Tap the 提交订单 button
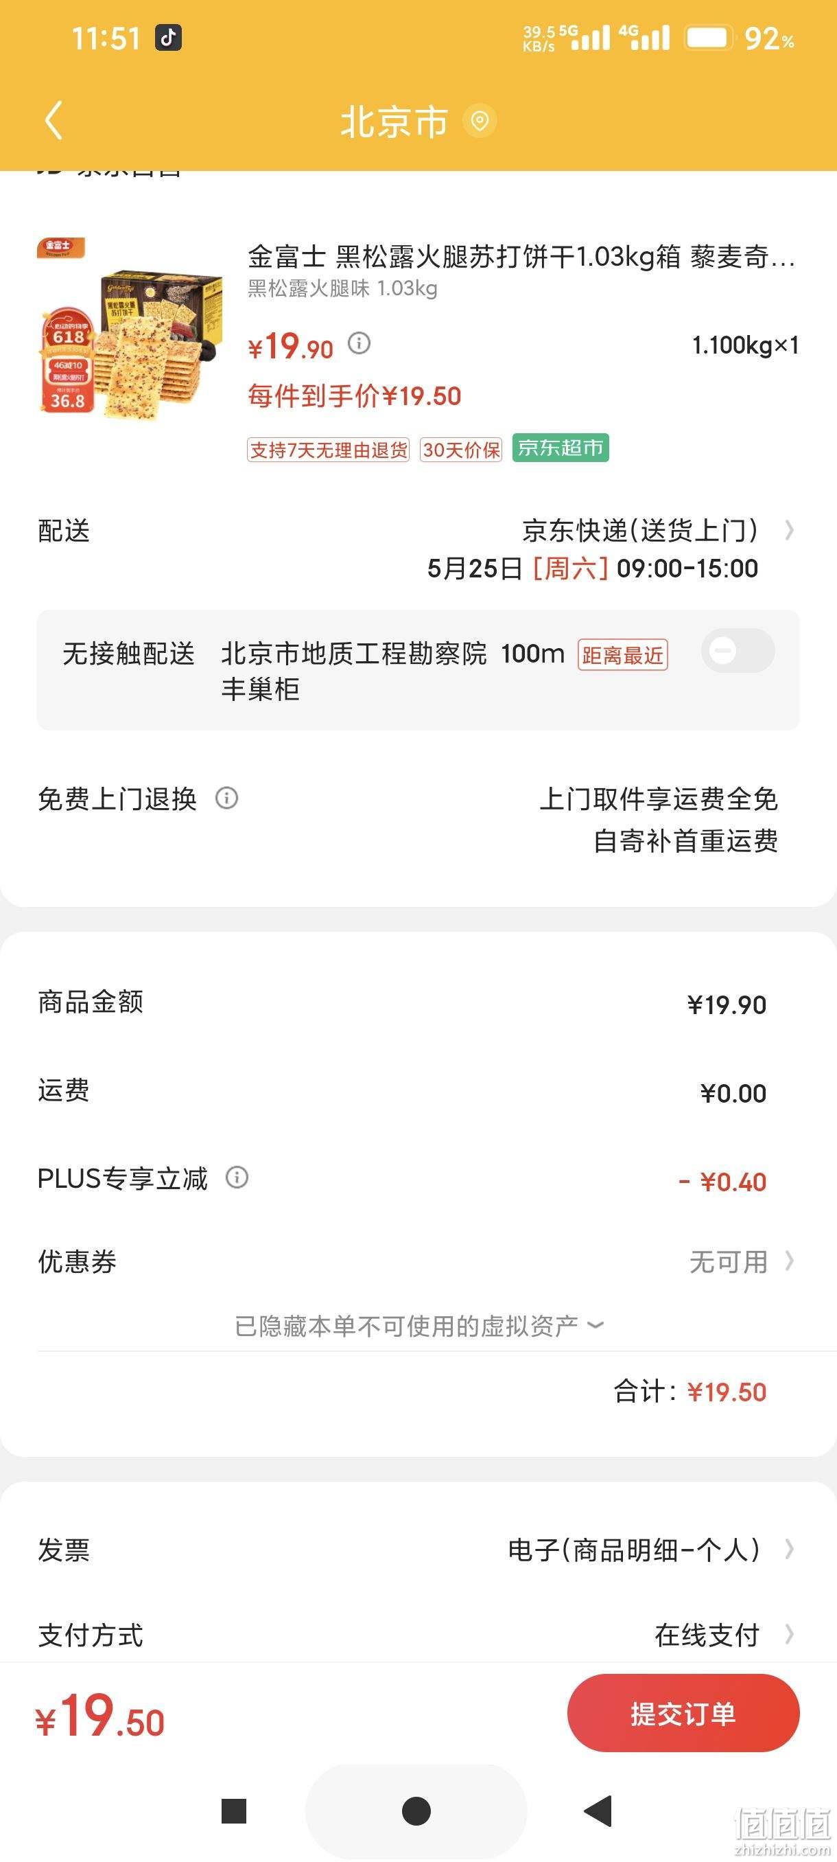The image size is (837, 1862). click(683, 1713)
